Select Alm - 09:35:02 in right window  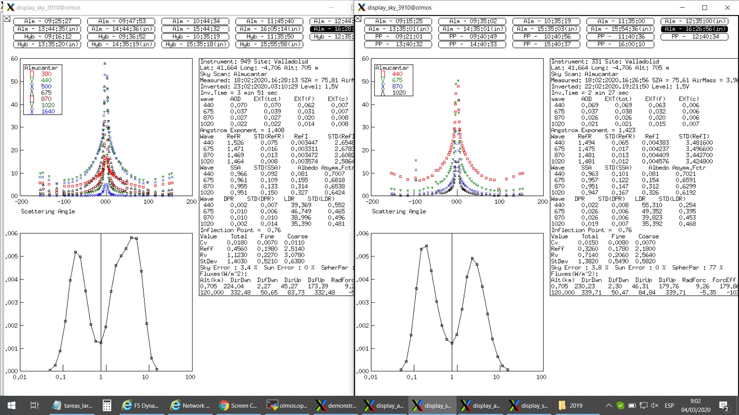tap(472, 21)
